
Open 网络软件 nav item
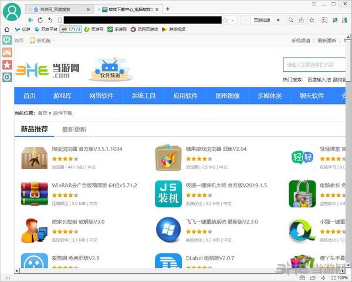tap(101, 96)
